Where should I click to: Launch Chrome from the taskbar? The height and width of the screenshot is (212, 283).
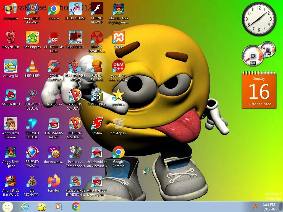click(x=76, y=206)
